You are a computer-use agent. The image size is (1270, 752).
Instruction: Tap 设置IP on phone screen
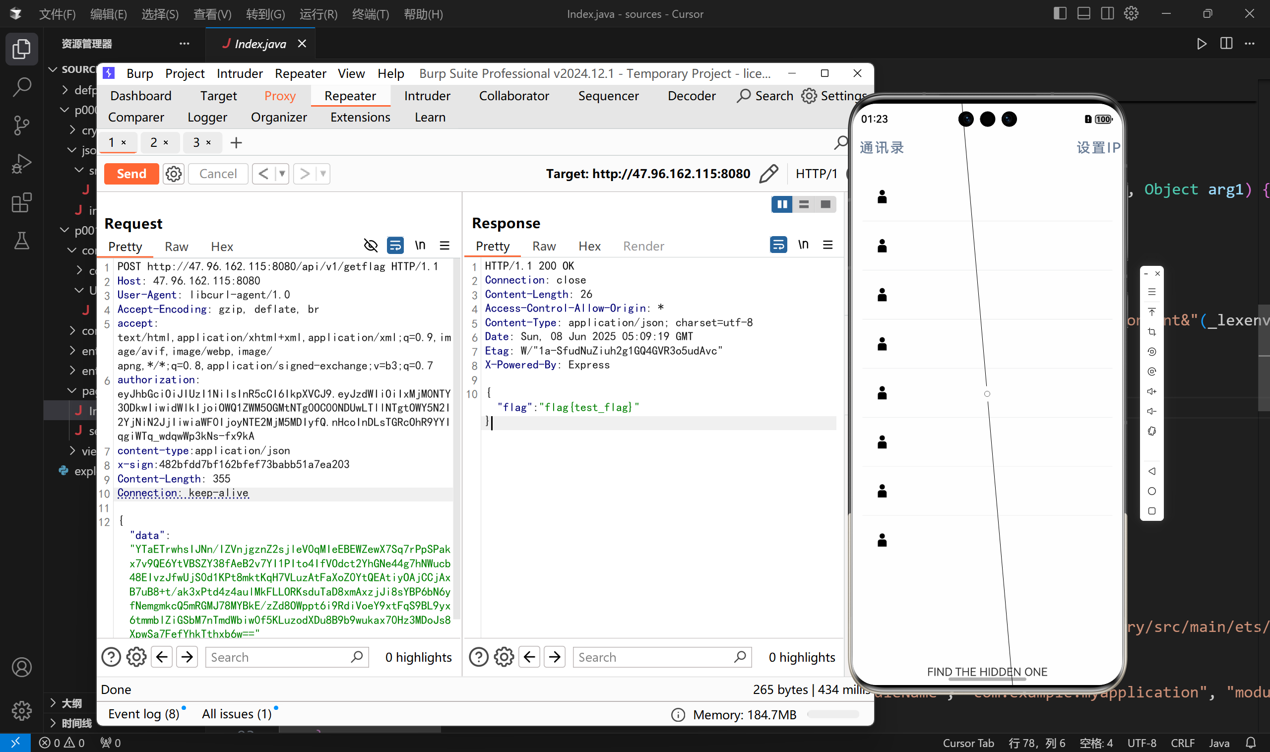pyautogui.click(x=1097, y=147)
